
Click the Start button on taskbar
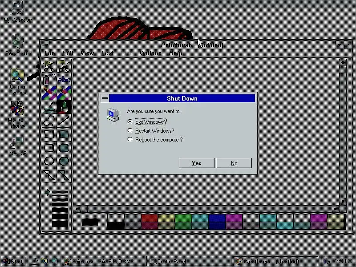click(x=13, y=262)
